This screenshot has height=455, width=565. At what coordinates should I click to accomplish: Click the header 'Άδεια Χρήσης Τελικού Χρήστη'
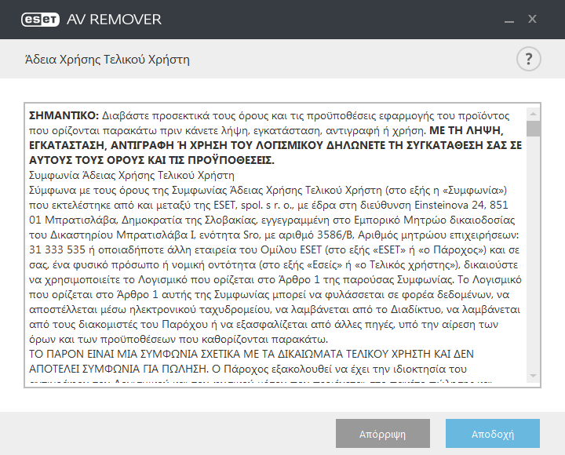108,60
